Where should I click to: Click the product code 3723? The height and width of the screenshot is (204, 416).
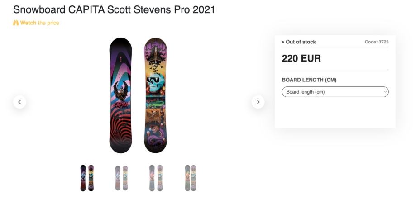click(377, 42)
